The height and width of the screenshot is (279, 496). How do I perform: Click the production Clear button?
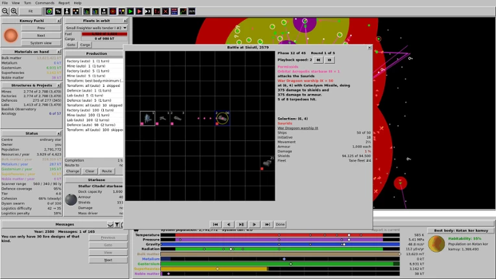pos(90,171)
